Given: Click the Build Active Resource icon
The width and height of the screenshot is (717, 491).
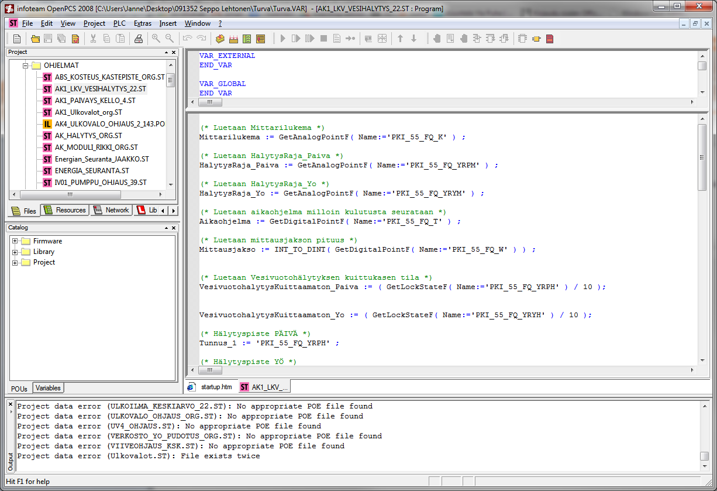Looking at the screenshot, I should pyautogui.click(x=220, y=39).
